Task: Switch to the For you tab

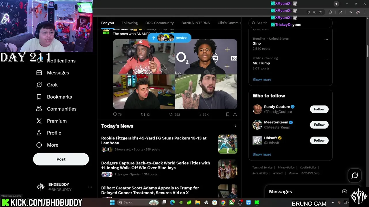Action: pyautogui.click(x=108, y=23)
